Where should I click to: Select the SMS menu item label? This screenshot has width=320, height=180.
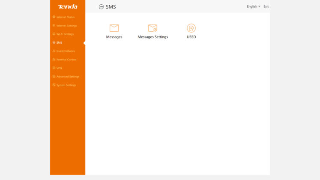pos(59,43)
